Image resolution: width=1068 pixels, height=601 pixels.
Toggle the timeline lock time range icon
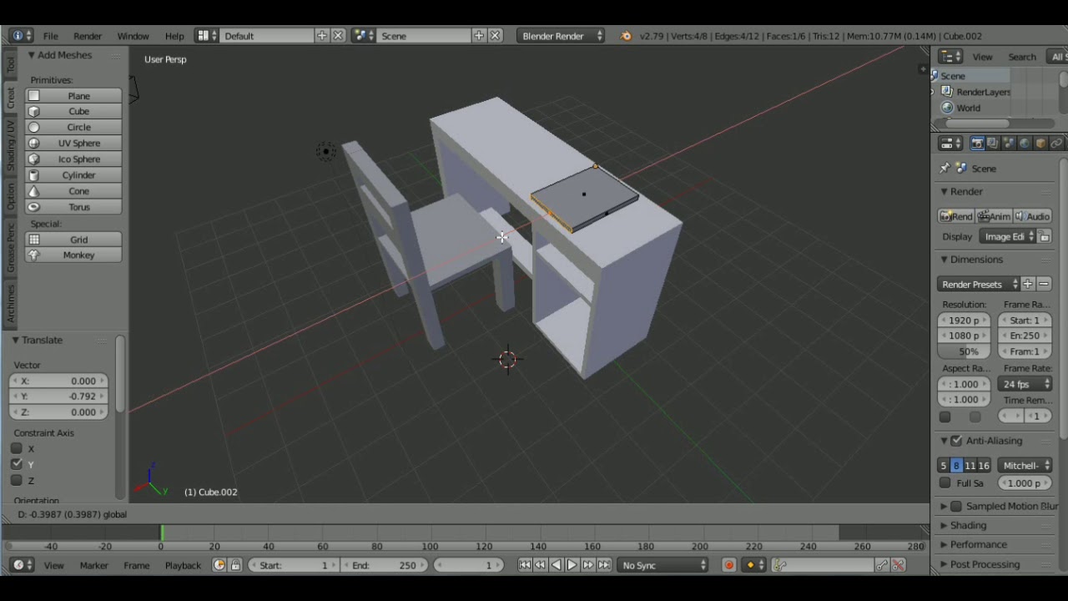click(235, 565)
